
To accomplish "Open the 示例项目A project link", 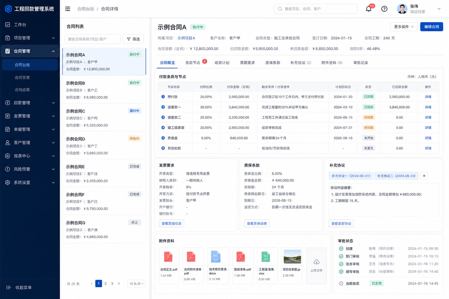I will [x=186, y=38].
